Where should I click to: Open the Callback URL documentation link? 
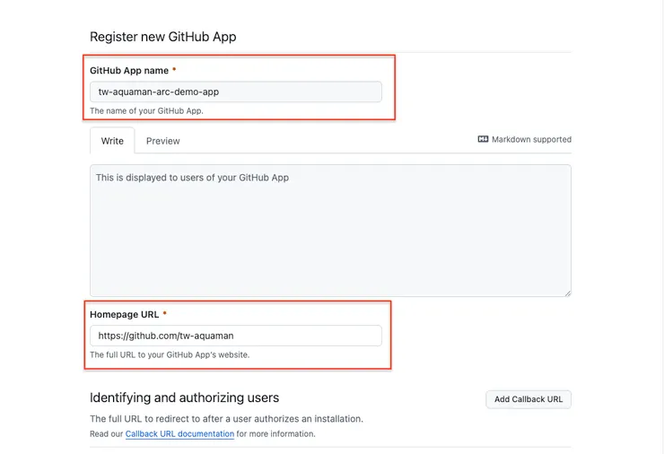point(179,434)
